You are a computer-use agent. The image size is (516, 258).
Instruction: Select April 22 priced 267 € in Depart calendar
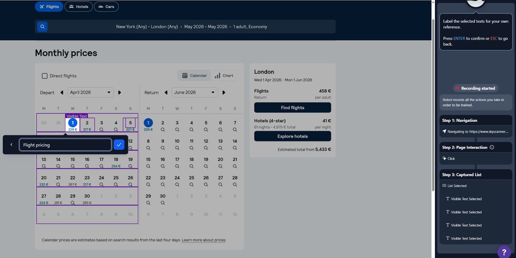(x=73, y=181)
